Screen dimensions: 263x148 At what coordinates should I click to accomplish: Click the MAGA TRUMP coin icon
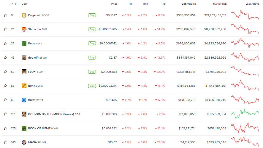[24, 142]
